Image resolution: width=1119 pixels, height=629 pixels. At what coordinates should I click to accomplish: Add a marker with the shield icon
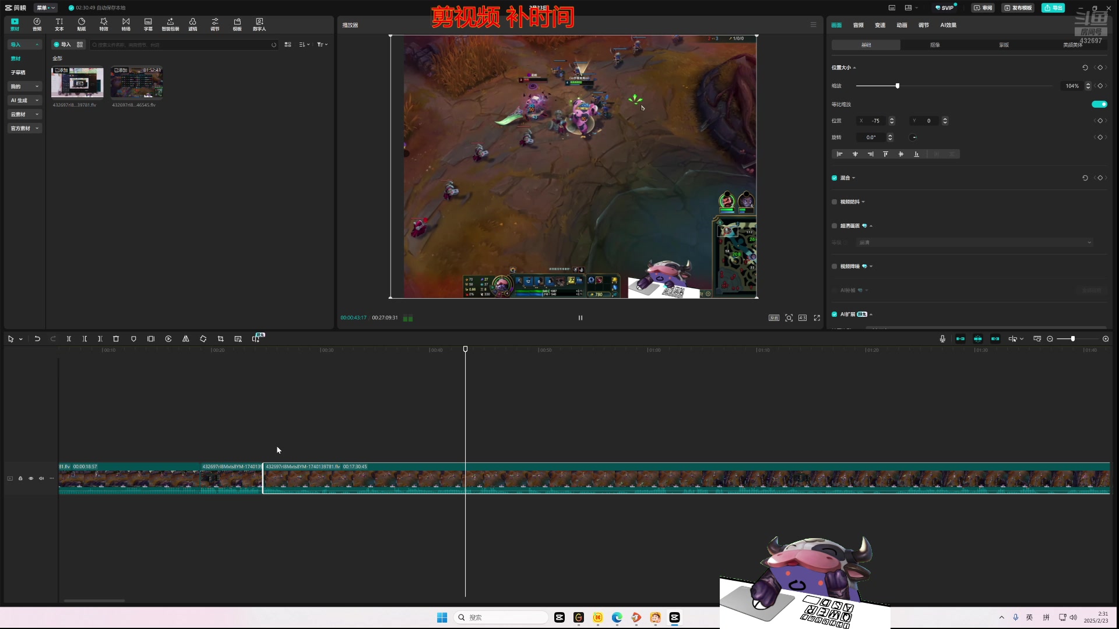(133, 339)
